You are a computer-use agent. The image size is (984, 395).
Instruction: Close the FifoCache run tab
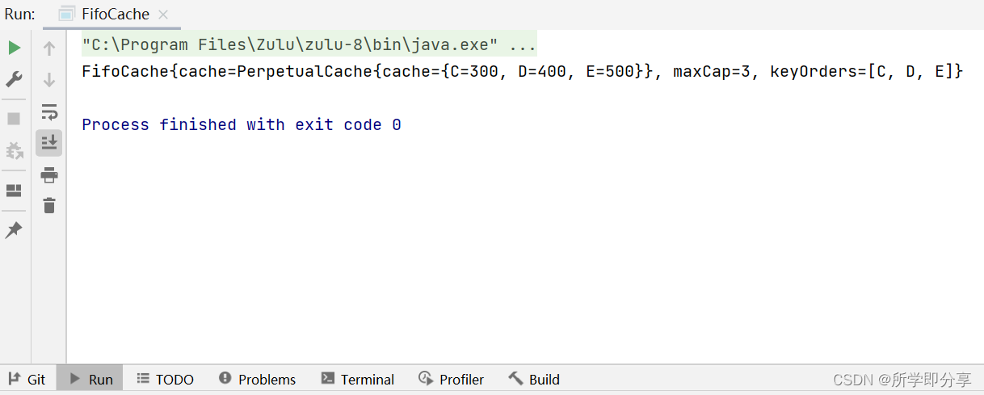pyautogui.click(x=164, y=15)
